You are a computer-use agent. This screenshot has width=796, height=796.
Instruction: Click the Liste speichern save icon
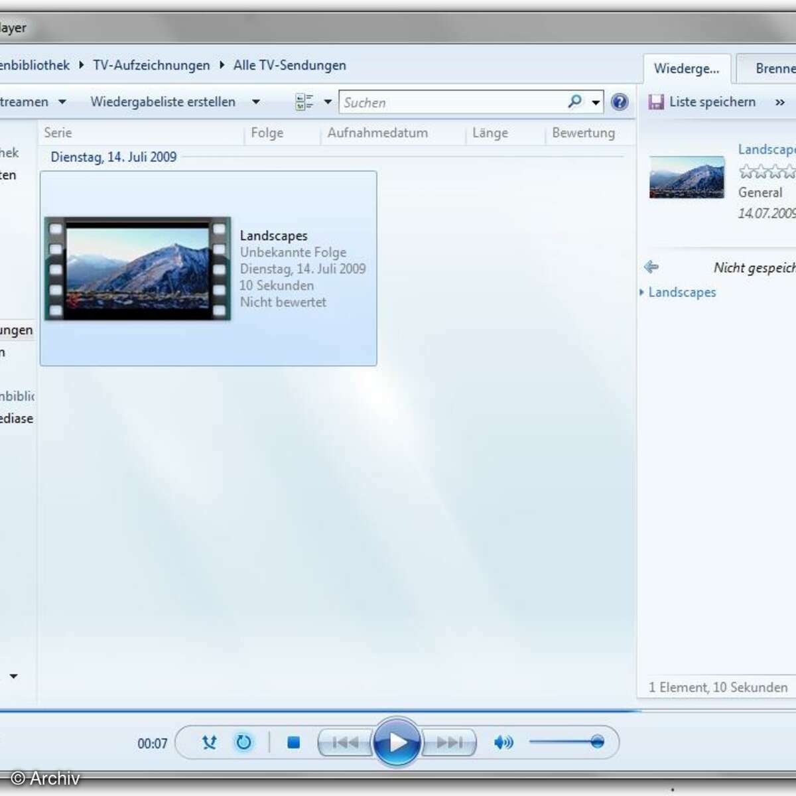pos(657,101)
